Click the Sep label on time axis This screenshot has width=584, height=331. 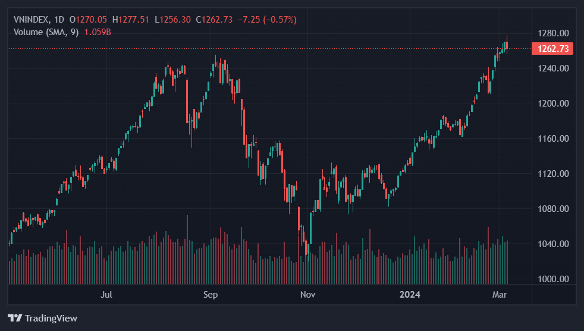[x=211, y=294]
